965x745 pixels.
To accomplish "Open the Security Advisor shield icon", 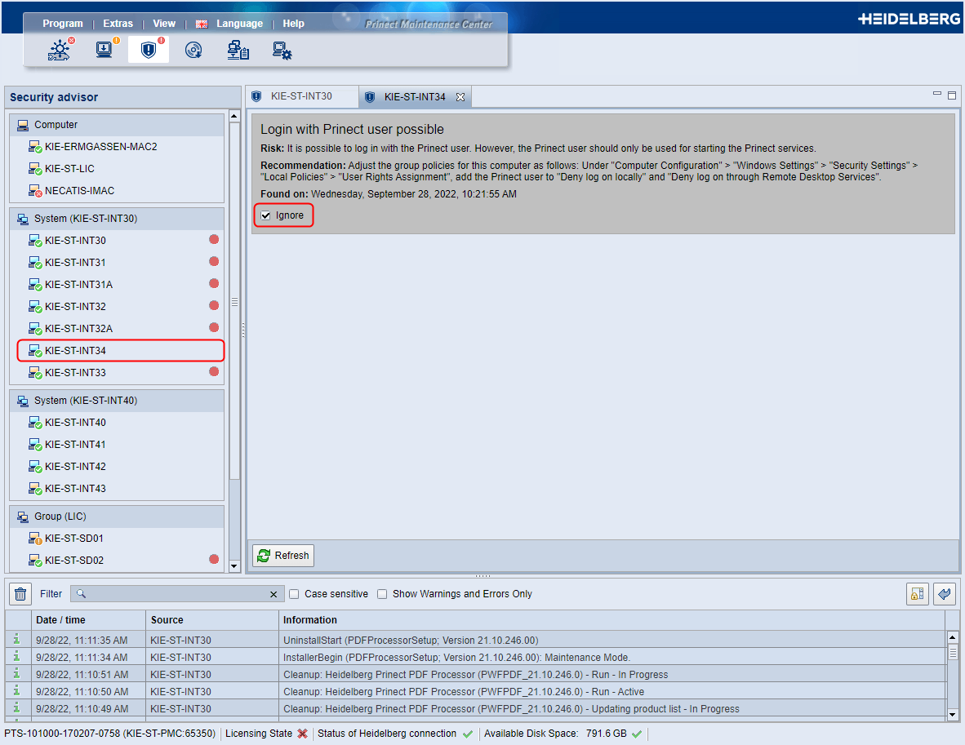I will coord(148,49).
